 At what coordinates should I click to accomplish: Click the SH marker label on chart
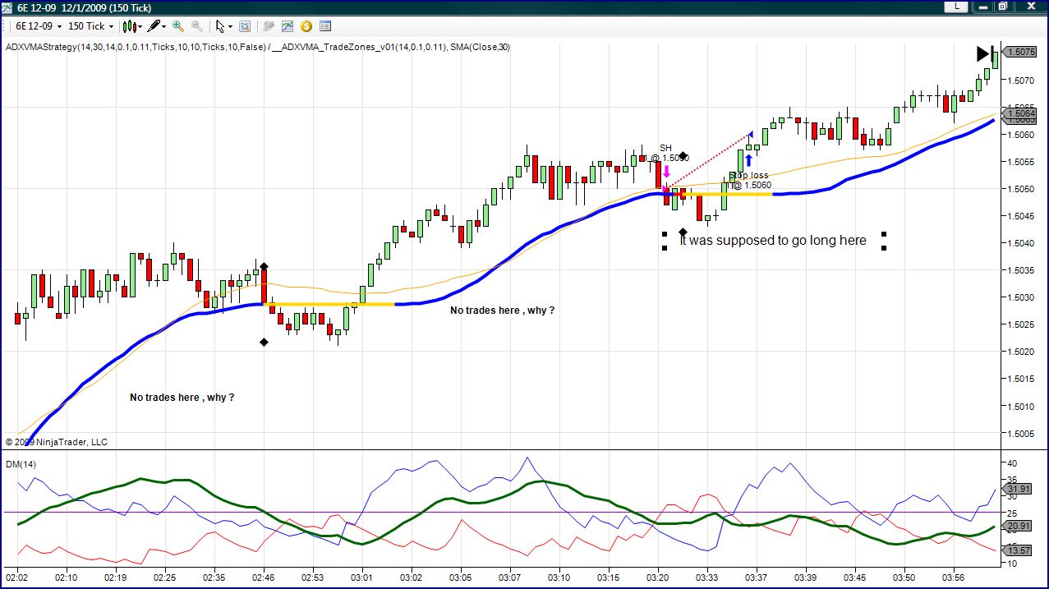click(665, 149)
